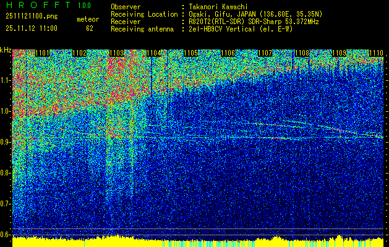Viewport: 389px width, 247px height.
Task: Click the meteor count 62
Action: click(90, 28)
